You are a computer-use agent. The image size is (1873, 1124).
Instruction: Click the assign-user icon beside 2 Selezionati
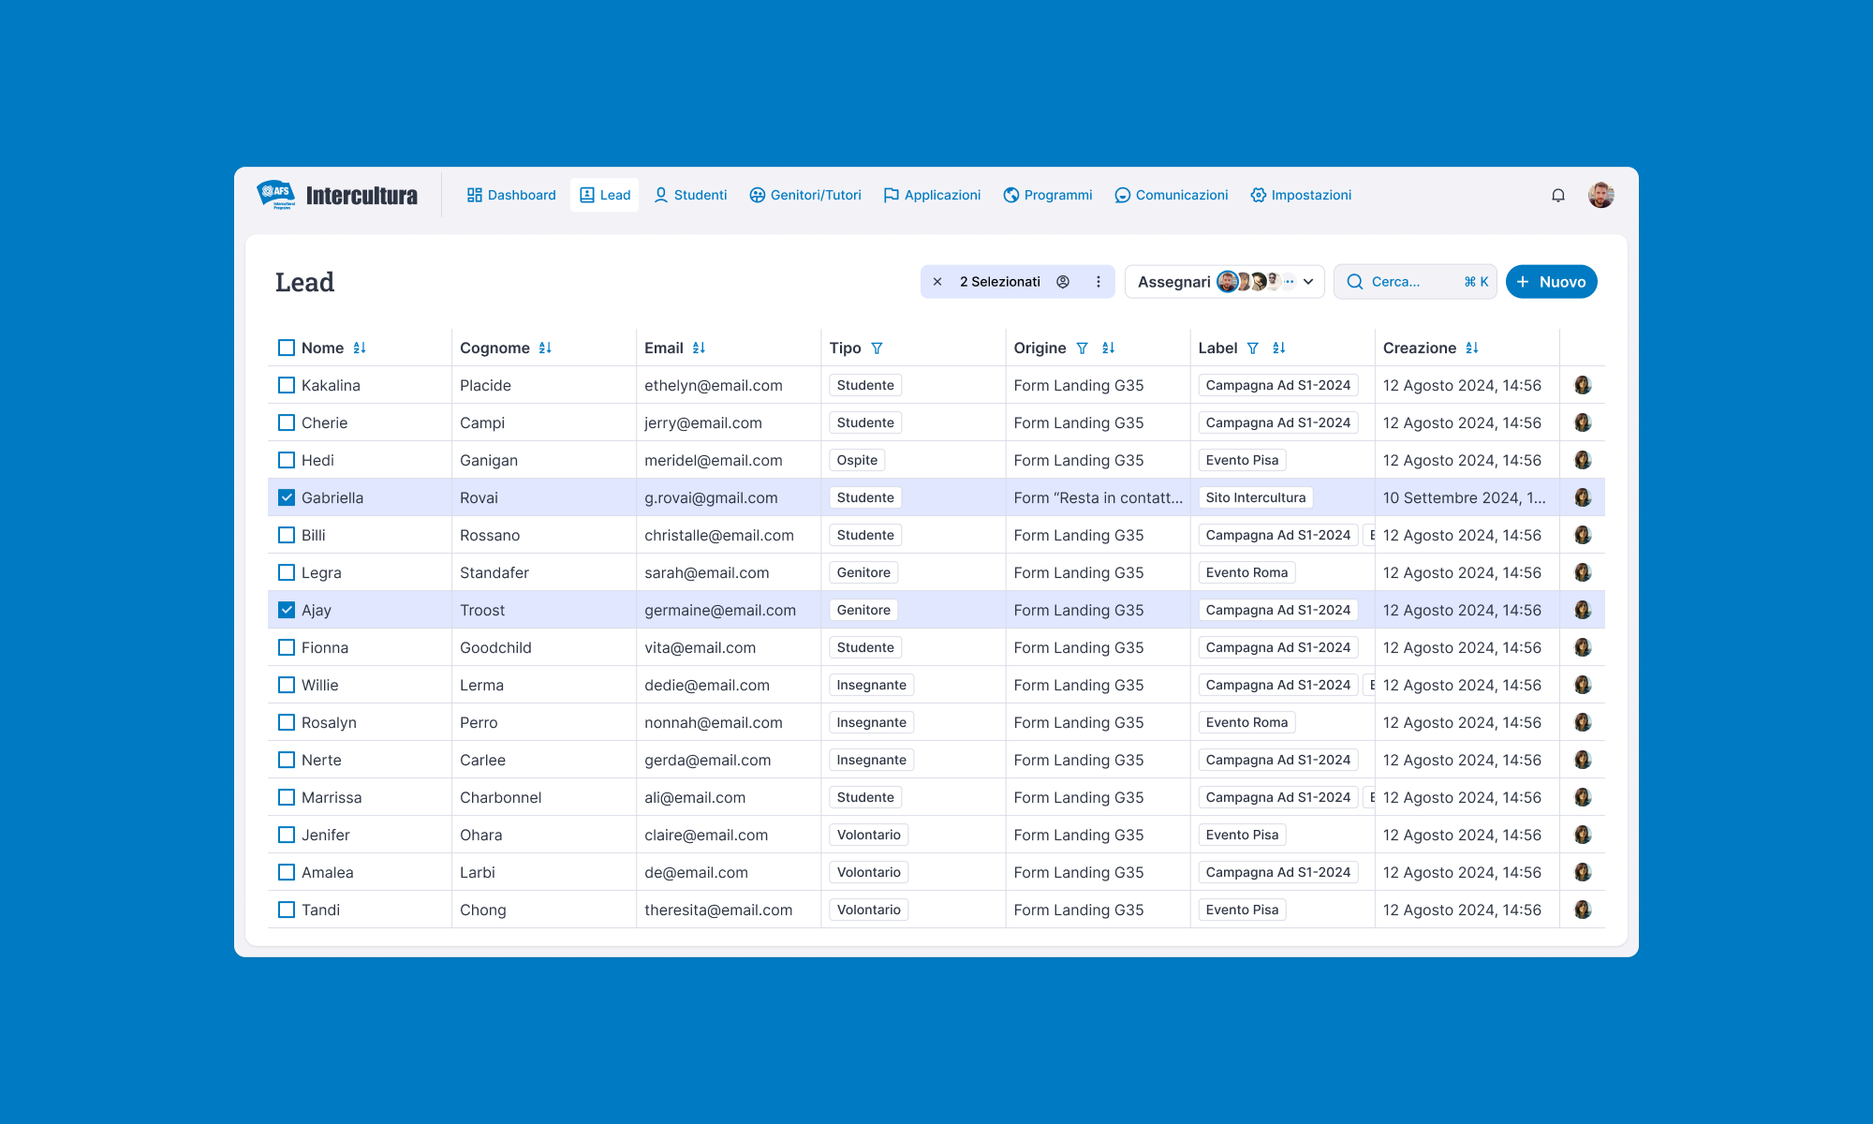pyautogui.click(x=1063, y=282)
